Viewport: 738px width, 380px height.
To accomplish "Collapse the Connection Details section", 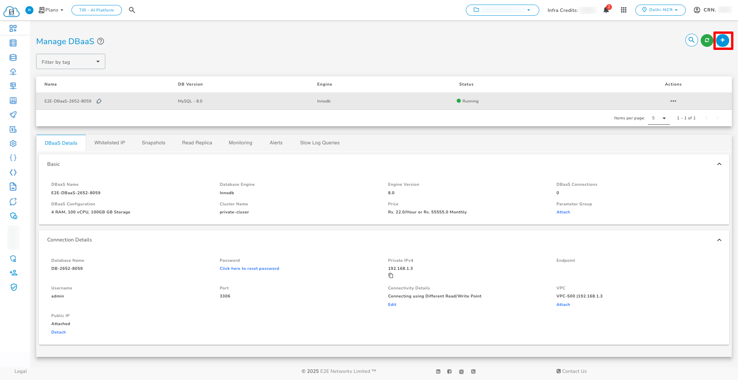I will coord(719,240).
